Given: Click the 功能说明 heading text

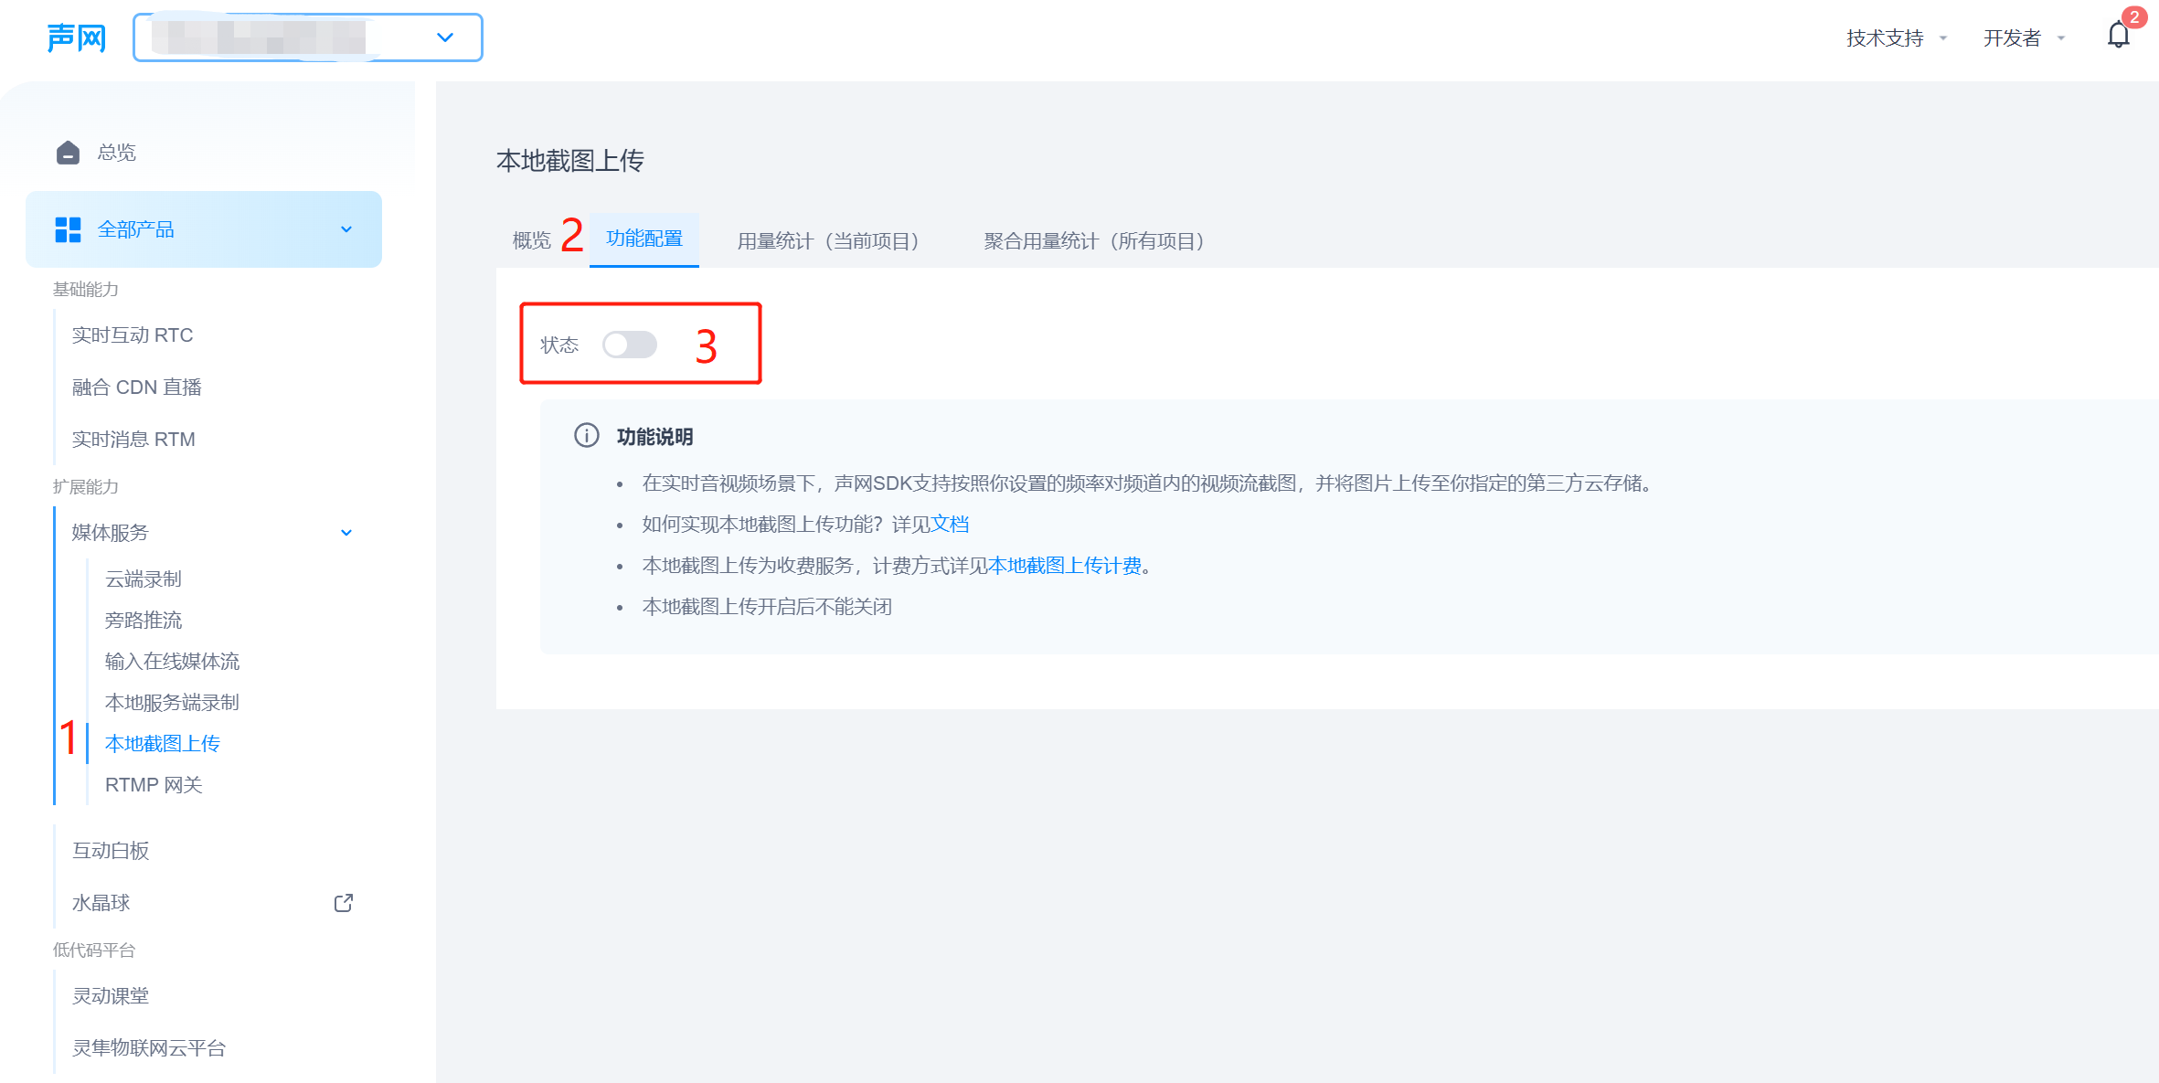Looking at the screenshot, I should (x=654, y=437).
